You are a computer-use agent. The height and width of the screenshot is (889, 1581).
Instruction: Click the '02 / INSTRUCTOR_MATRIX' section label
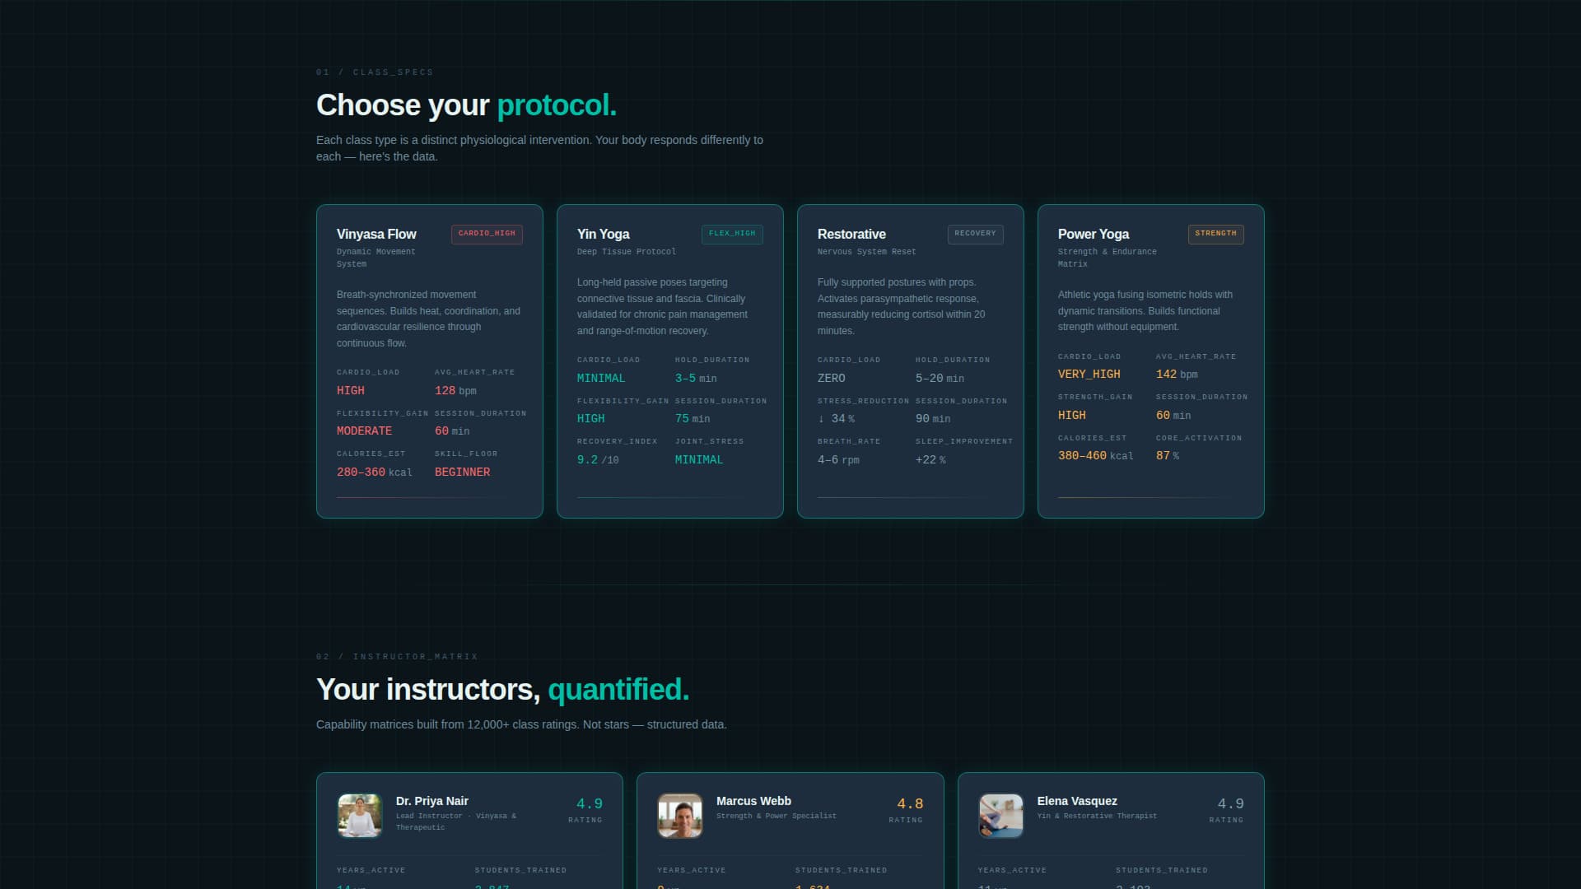(397, 657)
